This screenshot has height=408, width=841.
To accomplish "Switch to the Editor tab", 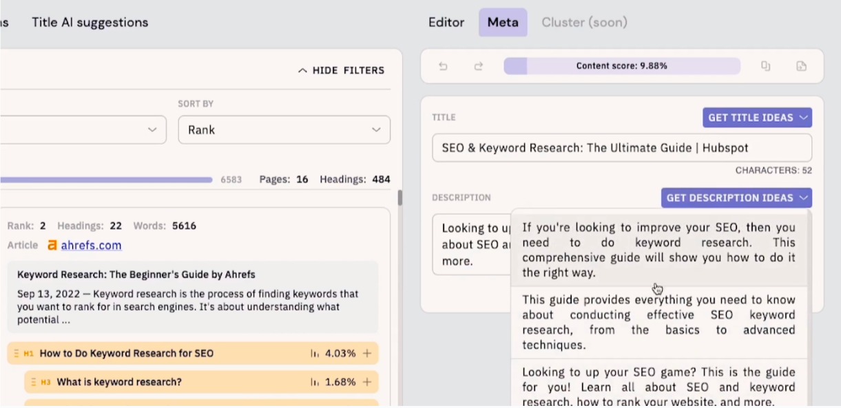I will click(446, 23).
